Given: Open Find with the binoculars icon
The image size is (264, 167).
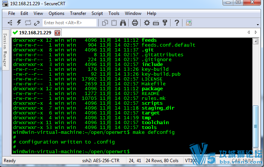Looking at the screenshot, I should pyautogui.click(x=123, y=23).
